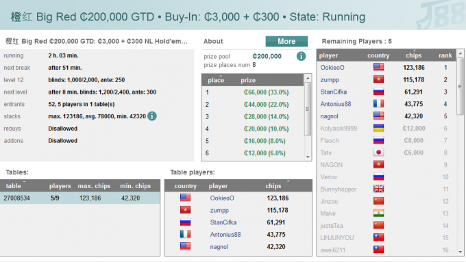
Task: Click OokieoO's US flag in remaining players
Action: (x=378, y=67)
